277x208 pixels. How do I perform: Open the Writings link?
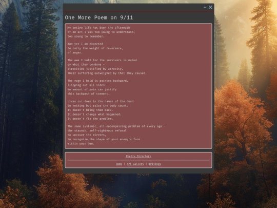(155, 164)
